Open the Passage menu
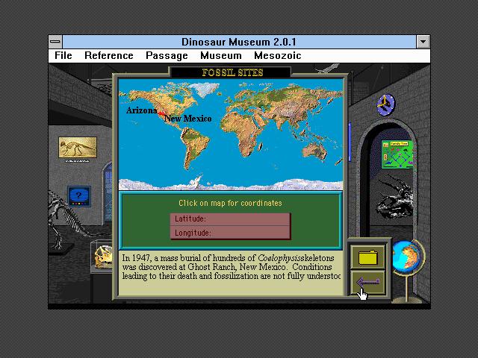This screenshot has width=478, height=358. (x=167, y=56)
